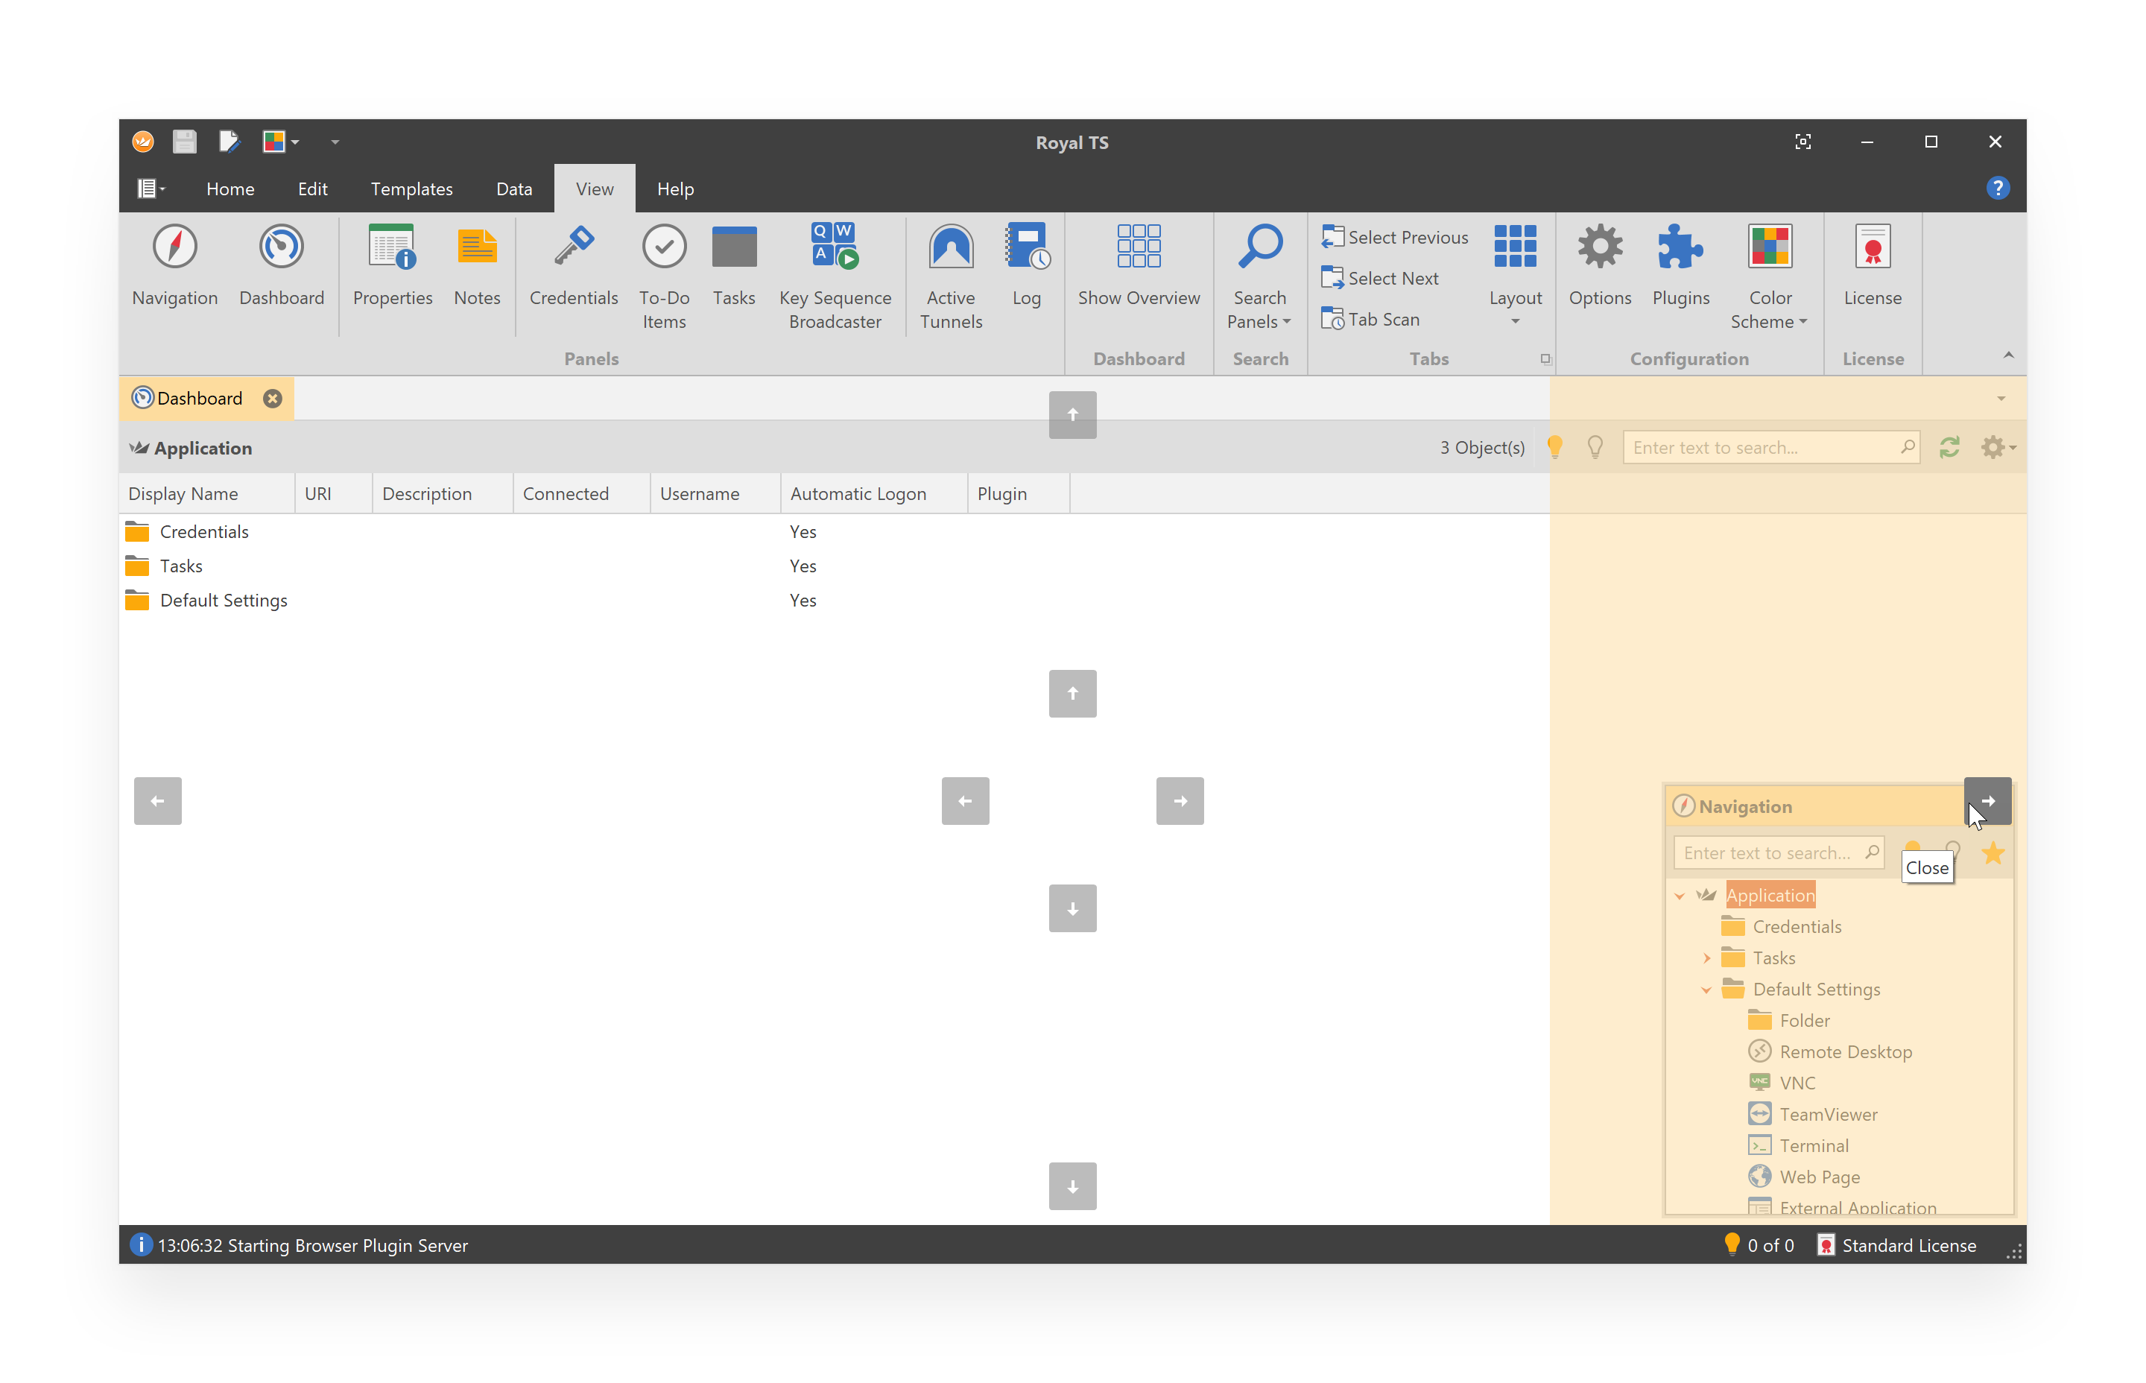Toggle the favorites star in the Navigation panel
Image resolution: width=2146 pixels, height=1383 pixels.
[1993, 852]
